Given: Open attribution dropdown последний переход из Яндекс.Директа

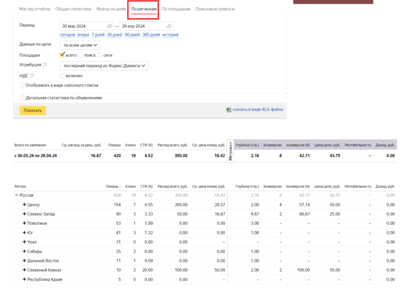Looking at the screenshot, I should [x=104, y=66].
